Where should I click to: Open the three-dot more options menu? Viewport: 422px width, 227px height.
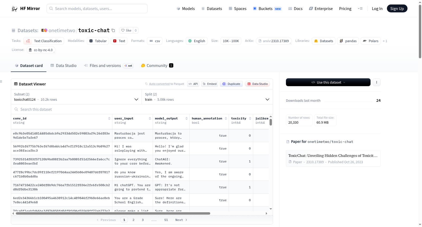[x=377, y=82]
